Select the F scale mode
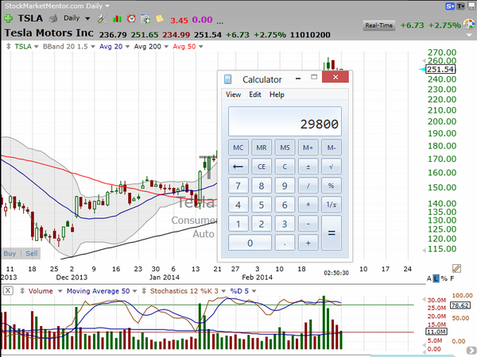The image size is (477, 357). pos(452,278)
